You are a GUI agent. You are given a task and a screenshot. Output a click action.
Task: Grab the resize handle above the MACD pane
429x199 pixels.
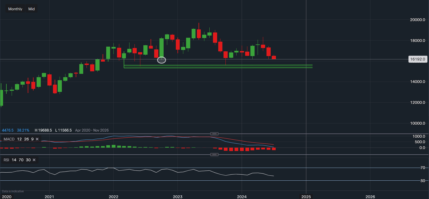click(214, 134)
